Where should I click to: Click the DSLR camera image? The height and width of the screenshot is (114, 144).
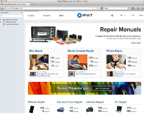pos(90,109)
